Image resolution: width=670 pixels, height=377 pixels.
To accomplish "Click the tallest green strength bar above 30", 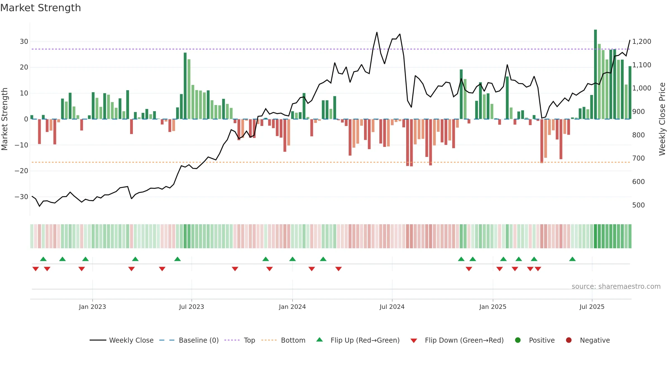I will 595,74.
